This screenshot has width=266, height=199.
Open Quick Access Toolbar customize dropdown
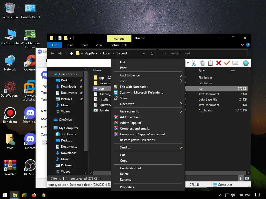[71, 38]
